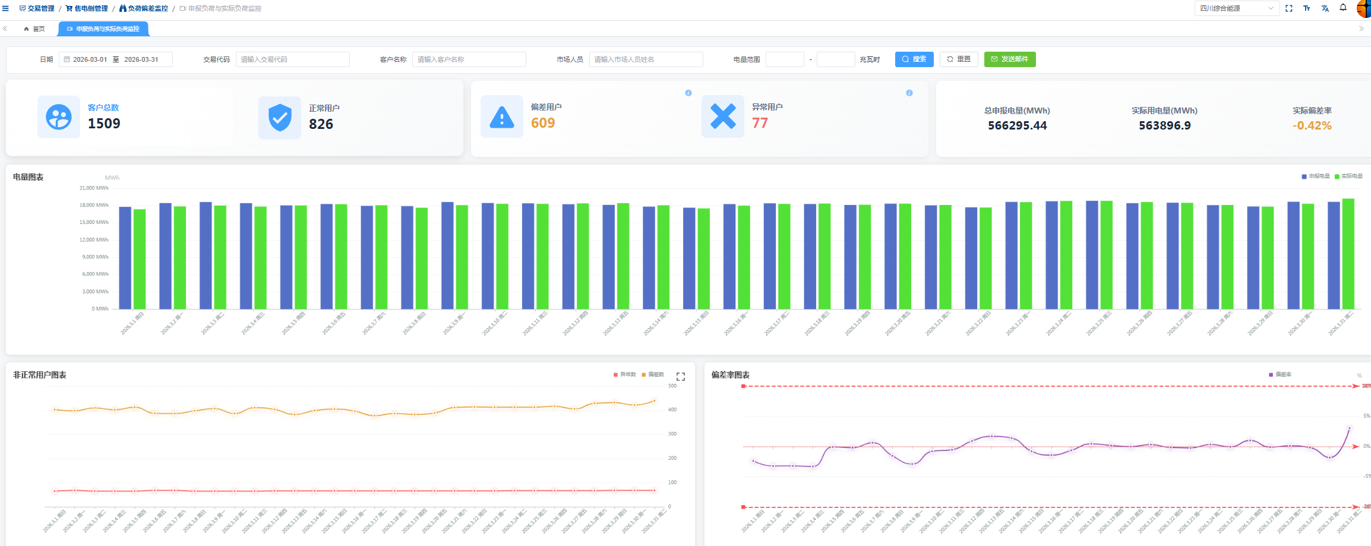Click the fullscreen icon in top header

[1288, 8]
